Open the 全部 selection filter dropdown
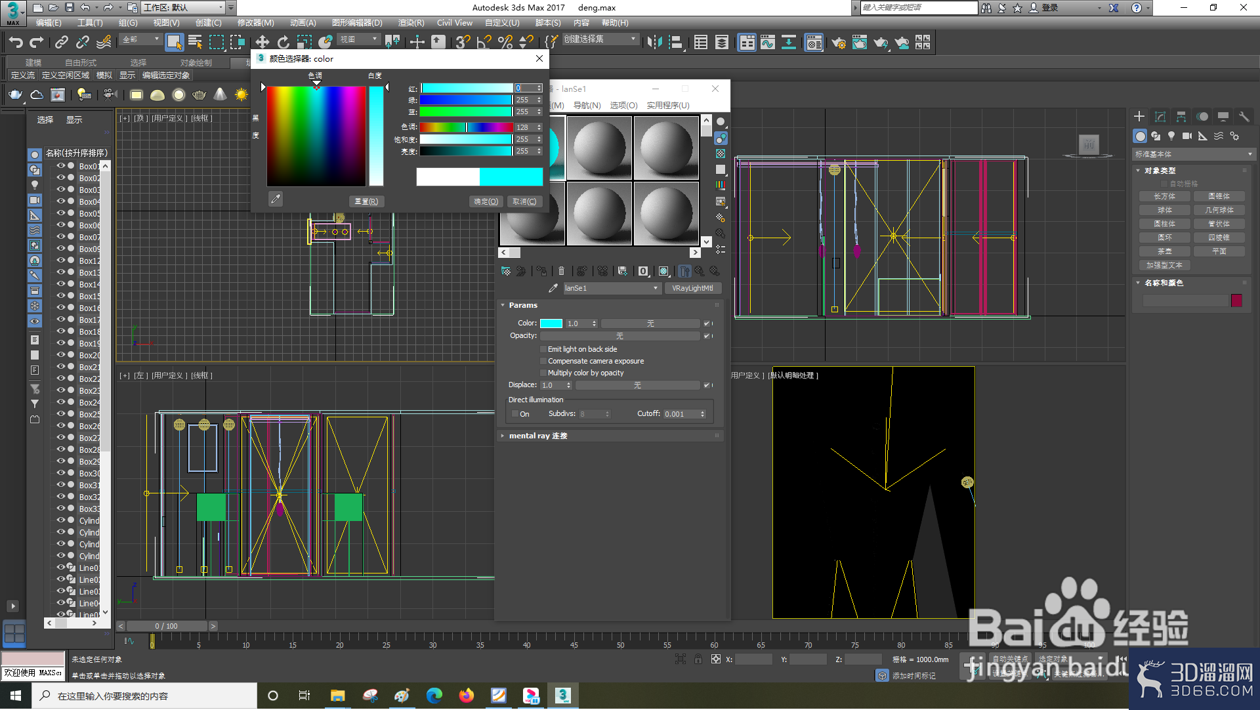Viewport: 1260px width, 710px height. (141, 40)
